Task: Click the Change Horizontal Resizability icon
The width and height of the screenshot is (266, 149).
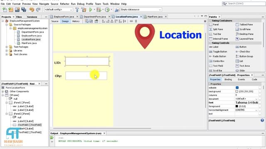Action: tap(131, 21)
